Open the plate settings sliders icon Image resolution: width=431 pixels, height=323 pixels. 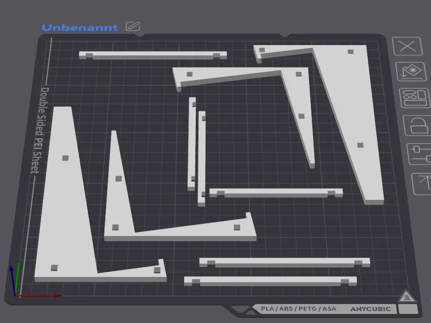(x=419, y=154)
